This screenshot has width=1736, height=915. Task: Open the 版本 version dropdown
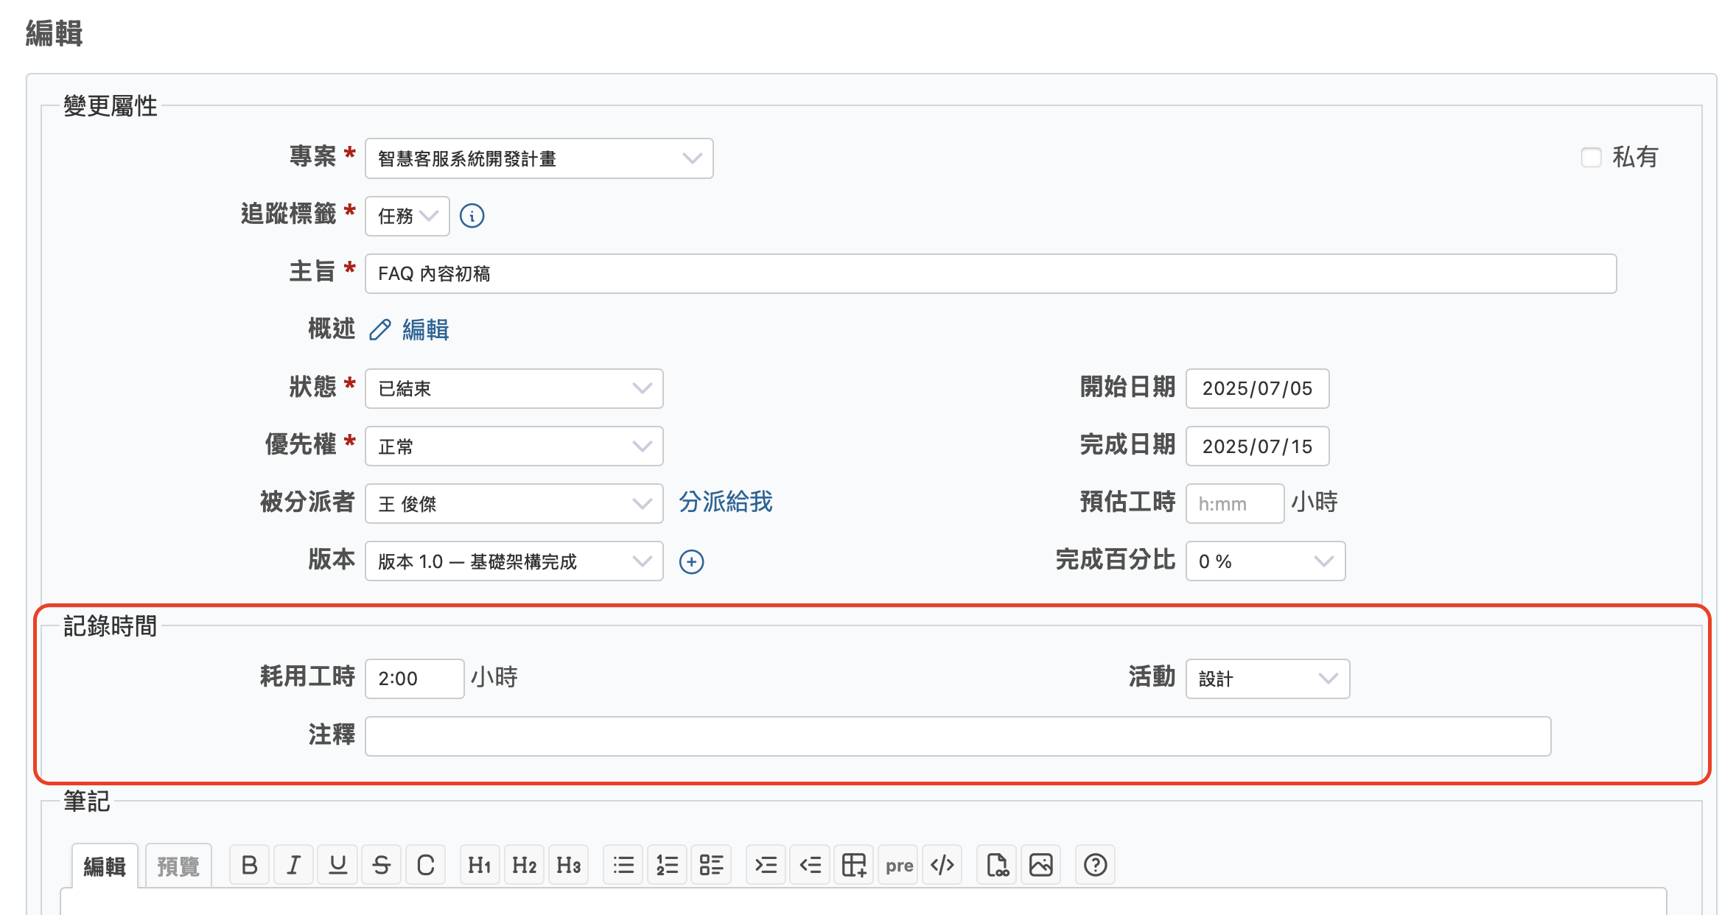tap(514, 561)
